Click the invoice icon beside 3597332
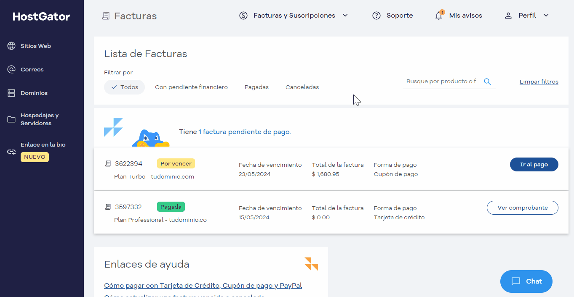Screen dimensions: 574x297 (108, 207)
